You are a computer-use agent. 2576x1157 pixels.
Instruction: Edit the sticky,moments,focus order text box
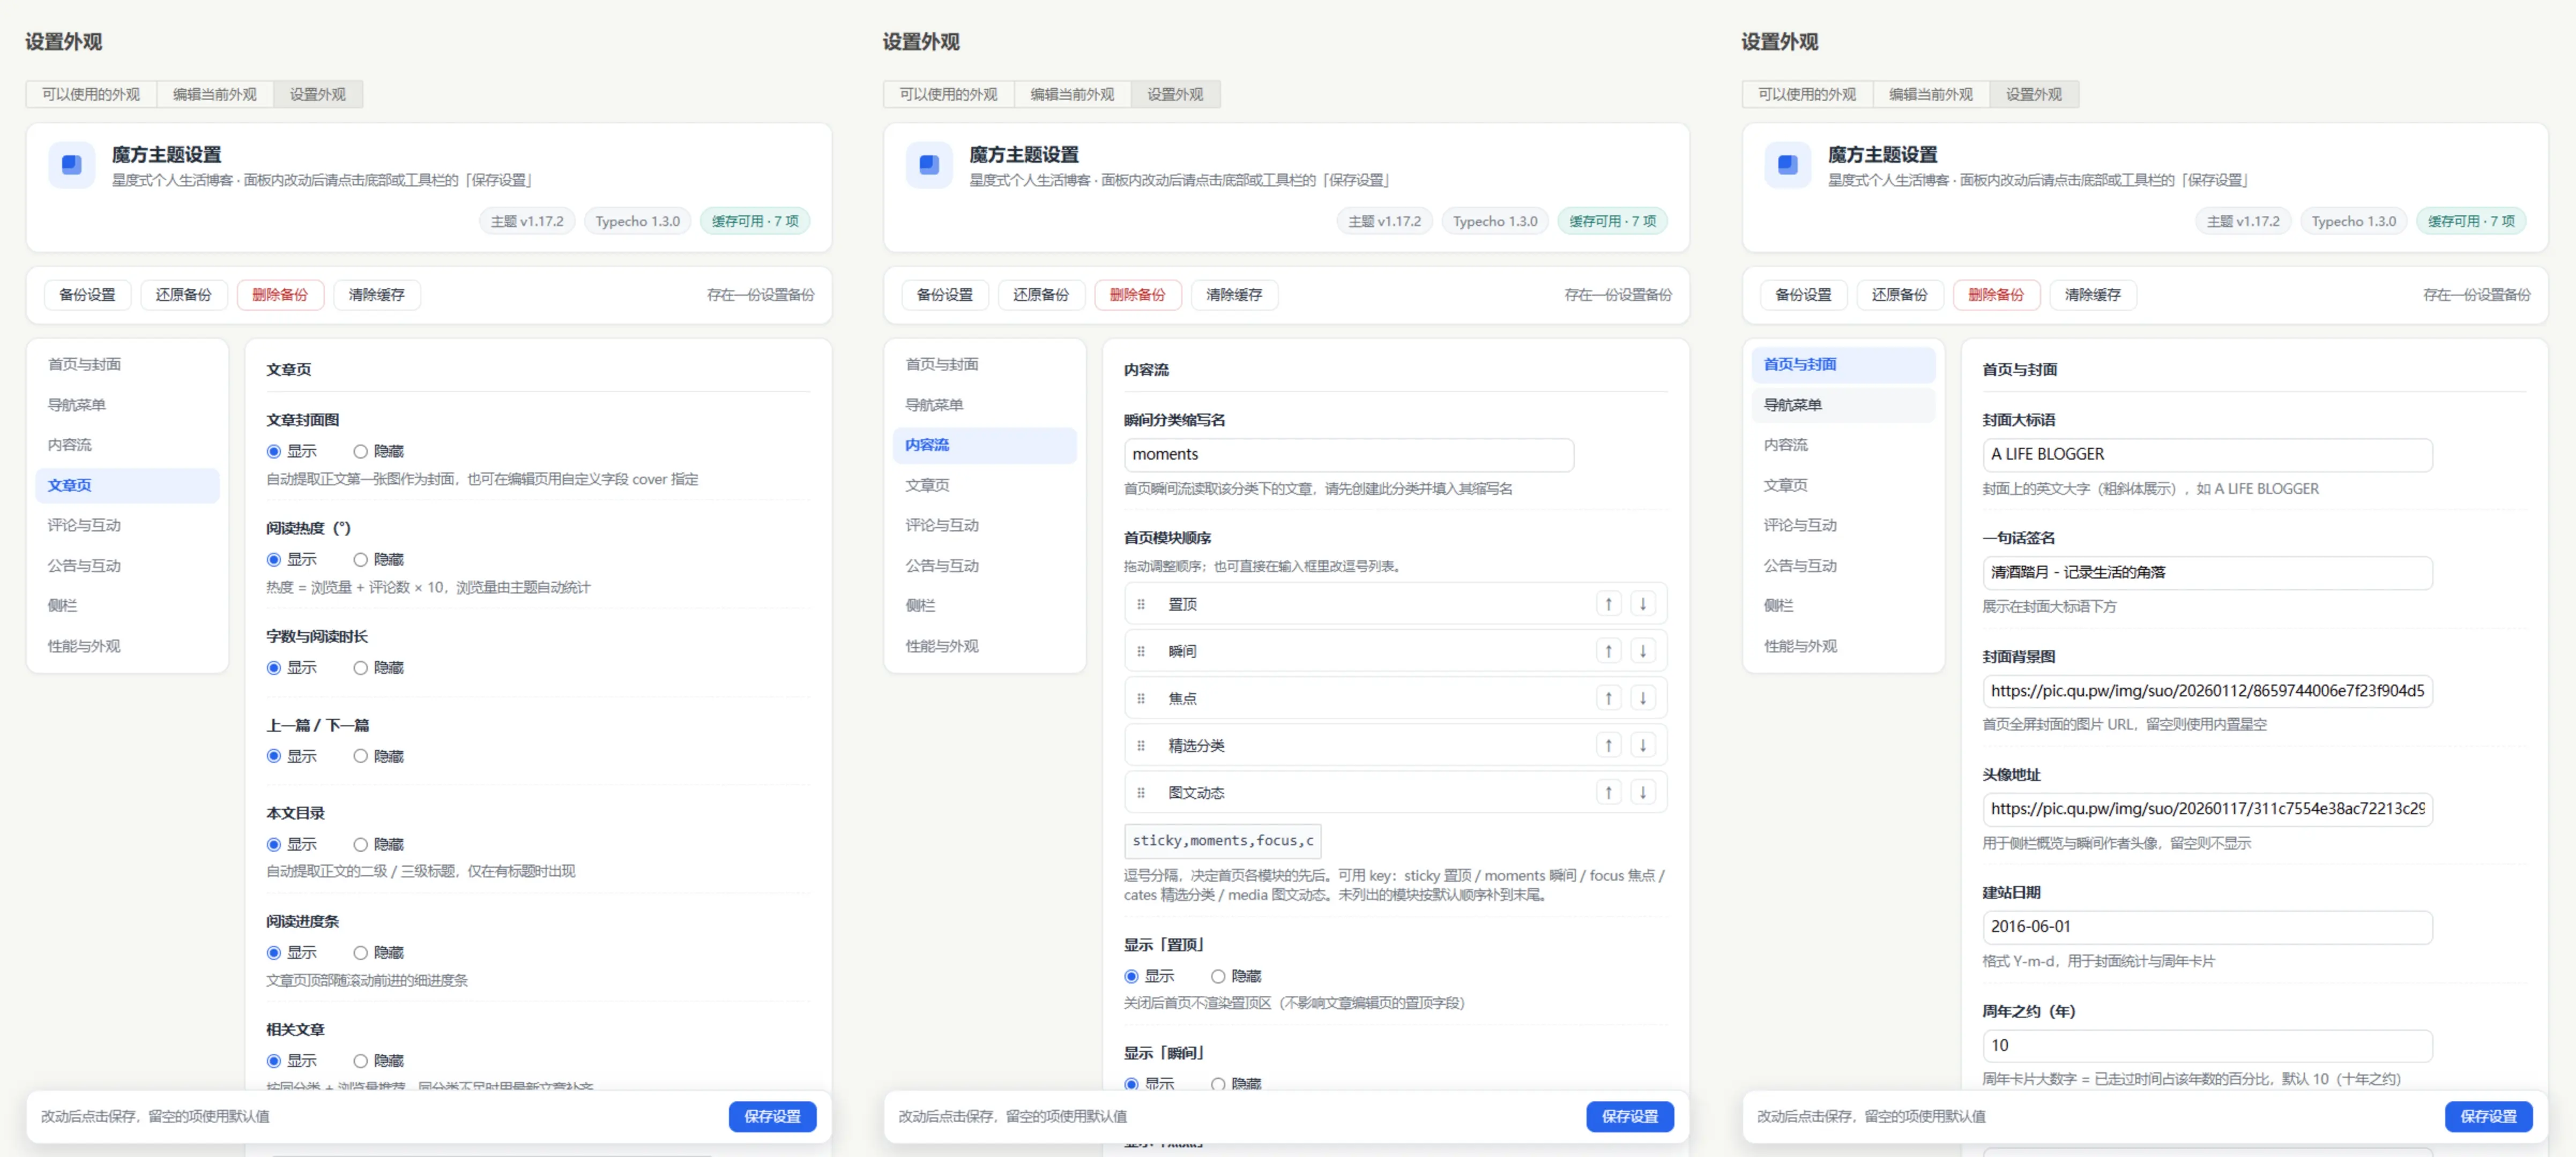point(1222,842)
